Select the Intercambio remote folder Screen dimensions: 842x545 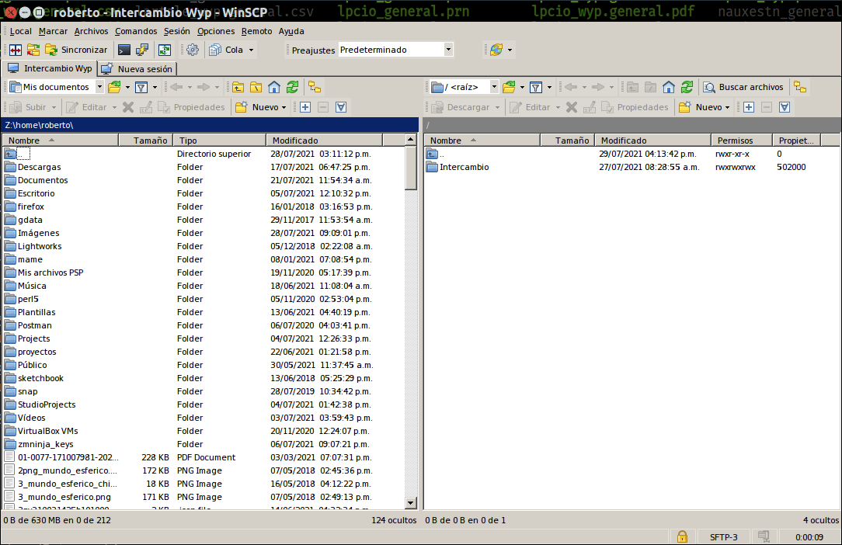[464, 167]
